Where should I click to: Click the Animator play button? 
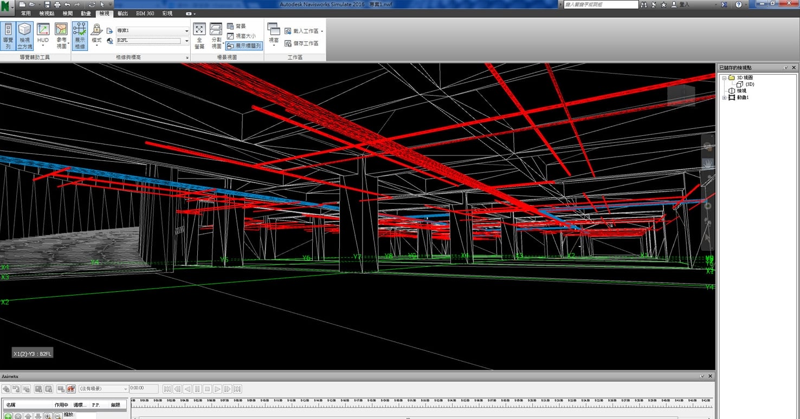(x=217, y=389)
